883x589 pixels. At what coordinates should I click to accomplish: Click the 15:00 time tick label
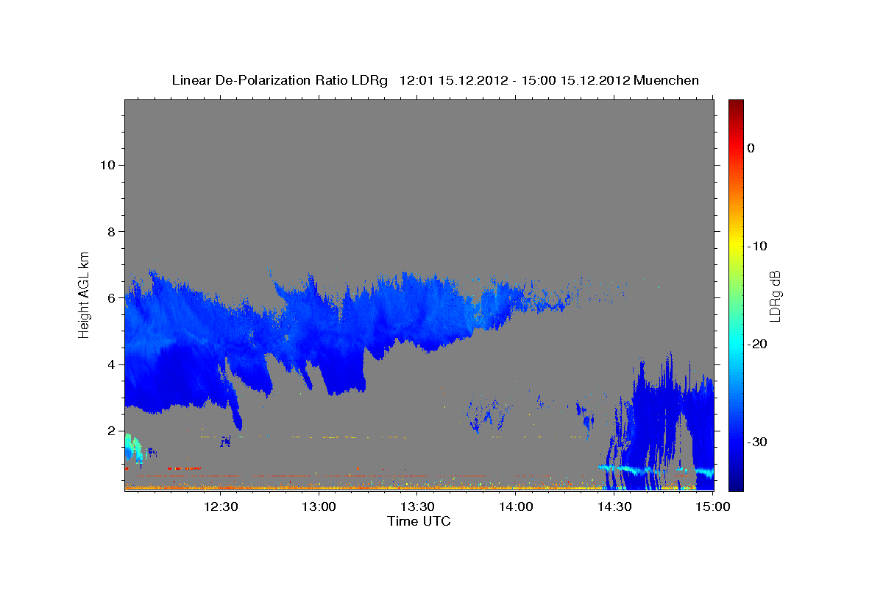click(x=712, y=507)
